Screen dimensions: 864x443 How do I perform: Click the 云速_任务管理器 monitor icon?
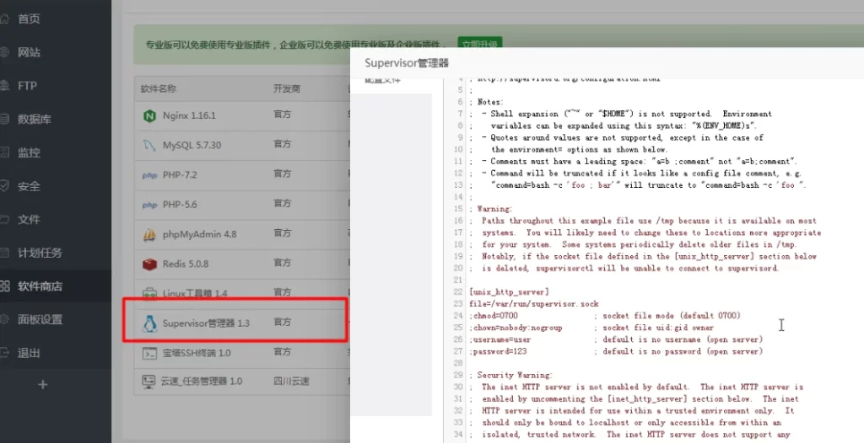(148, 381)
